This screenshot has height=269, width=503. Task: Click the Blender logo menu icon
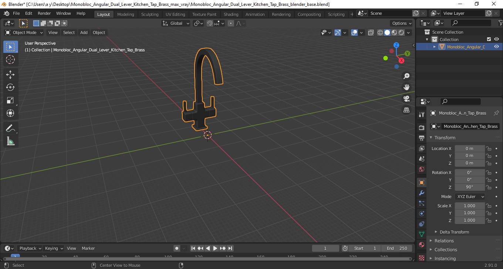coord(6,13)
